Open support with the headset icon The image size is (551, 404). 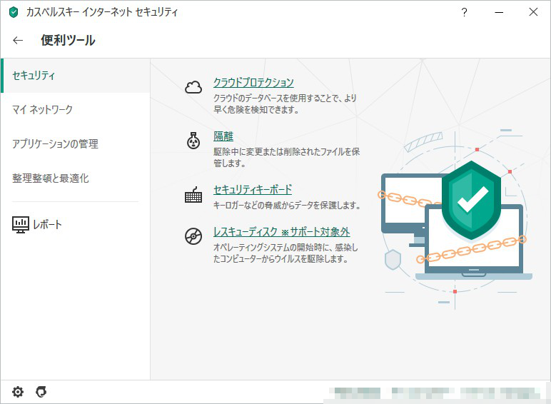click(41, 392)
